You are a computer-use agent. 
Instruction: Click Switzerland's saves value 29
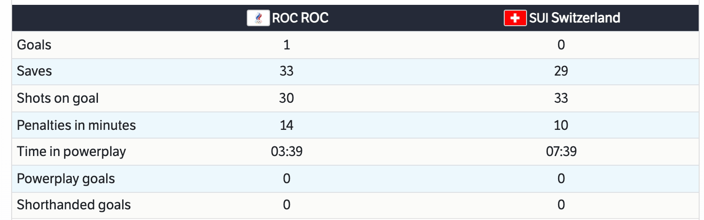pyautogui.click(x=561, y=72)
